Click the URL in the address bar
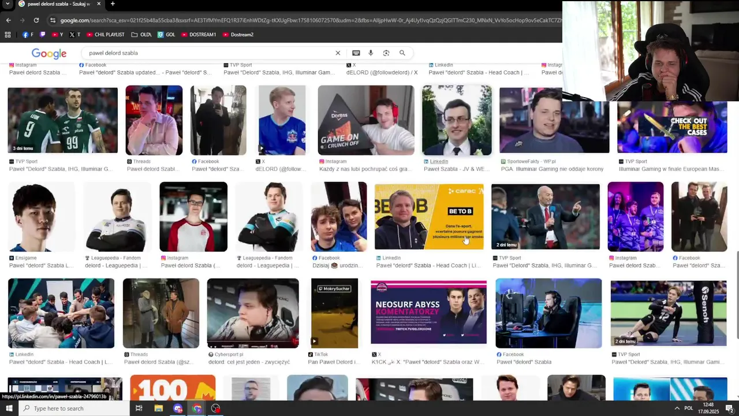This screenshot has height=416, width=739. [311, 20]
